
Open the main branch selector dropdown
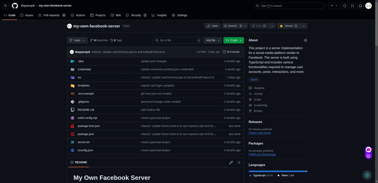coord(77,40)
